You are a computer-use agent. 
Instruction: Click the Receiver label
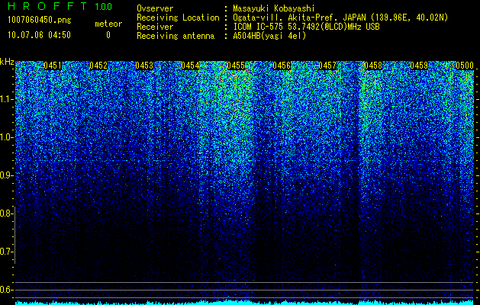click(155, 27)
